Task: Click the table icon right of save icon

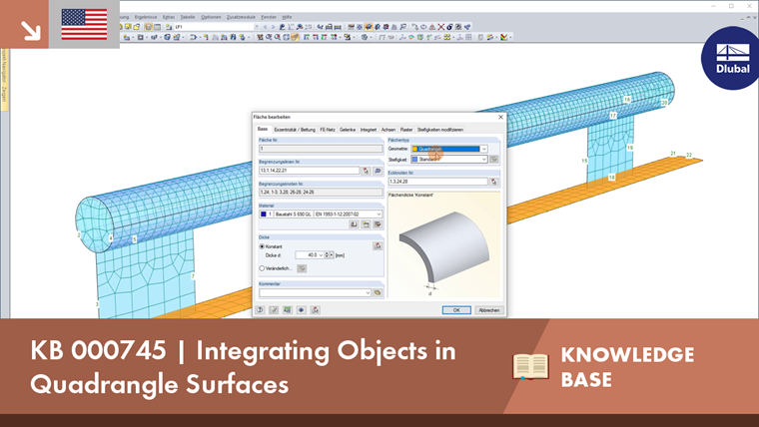Action: pos(157,27)
